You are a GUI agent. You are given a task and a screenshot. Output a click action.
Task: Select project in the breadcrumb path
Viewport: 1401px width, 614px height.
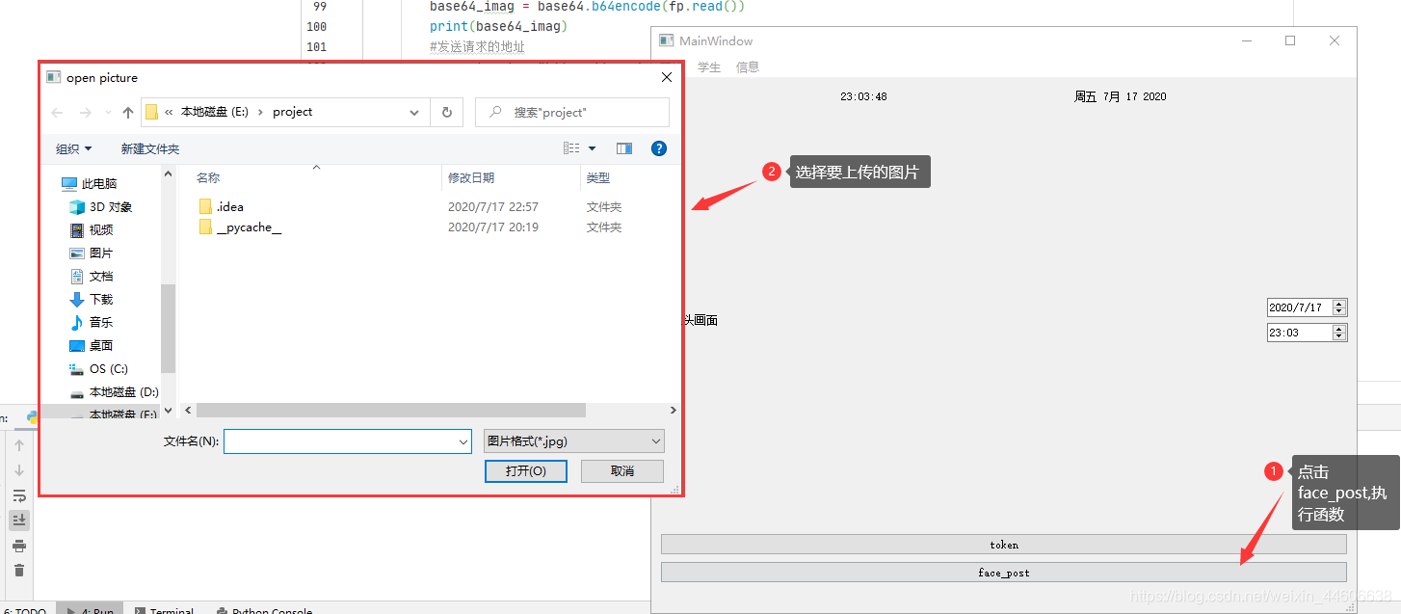coord(293,112)
